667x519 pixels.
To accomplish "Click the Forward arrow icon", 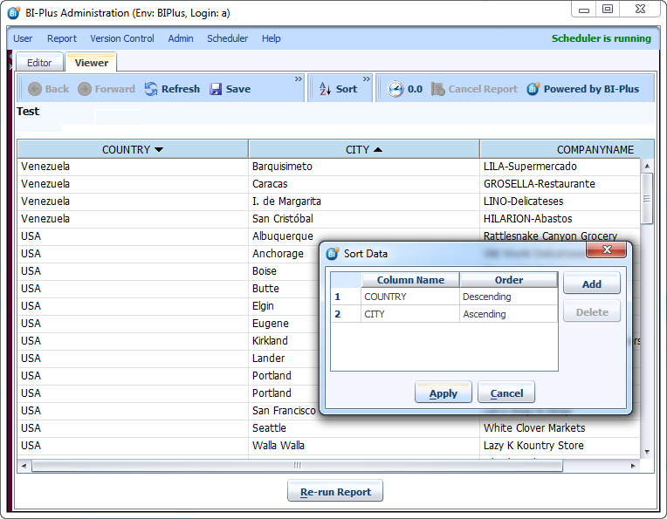I will (85, 89).
